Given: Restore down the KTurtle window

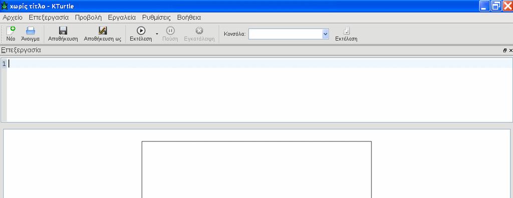Looking at the screenshot, I should 496,6.
